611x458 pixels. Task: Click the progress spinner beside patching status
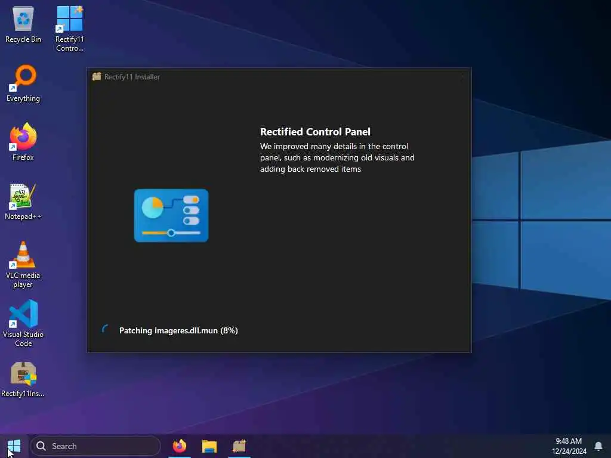[x=105, y=330]
